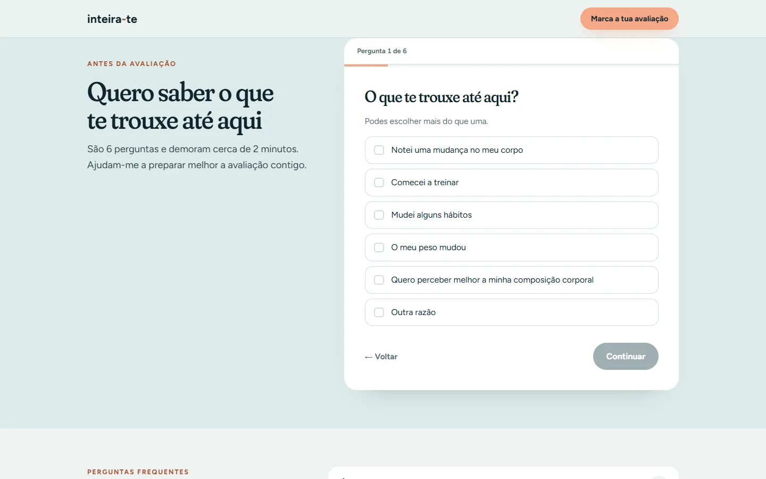Click the 'PERGUNTAS FREQUENTES' section label
766x479 pixels.
pyautogui.click(x=138, y=472)
